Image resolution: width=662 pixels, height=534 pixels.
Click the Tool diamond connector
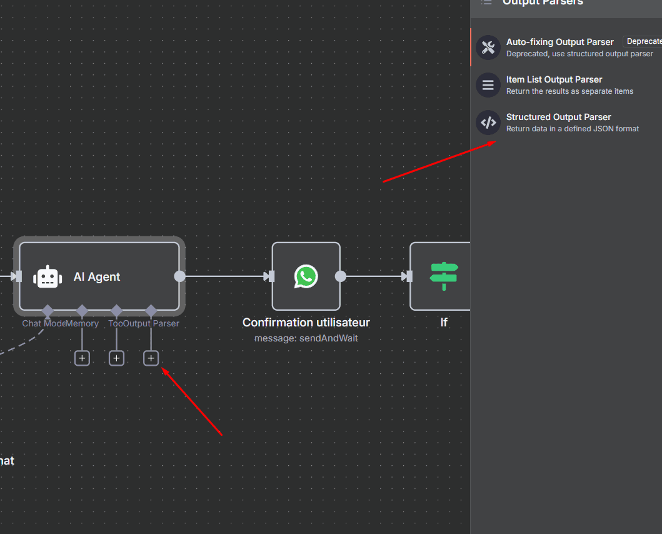click(116, 311)
